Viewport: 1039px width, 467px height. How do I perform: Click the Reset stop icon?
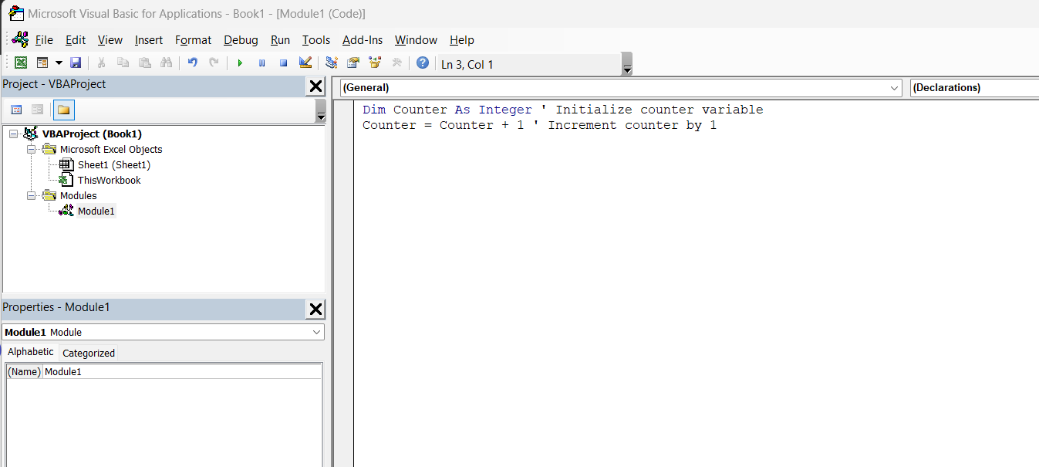tap(283, 63)
